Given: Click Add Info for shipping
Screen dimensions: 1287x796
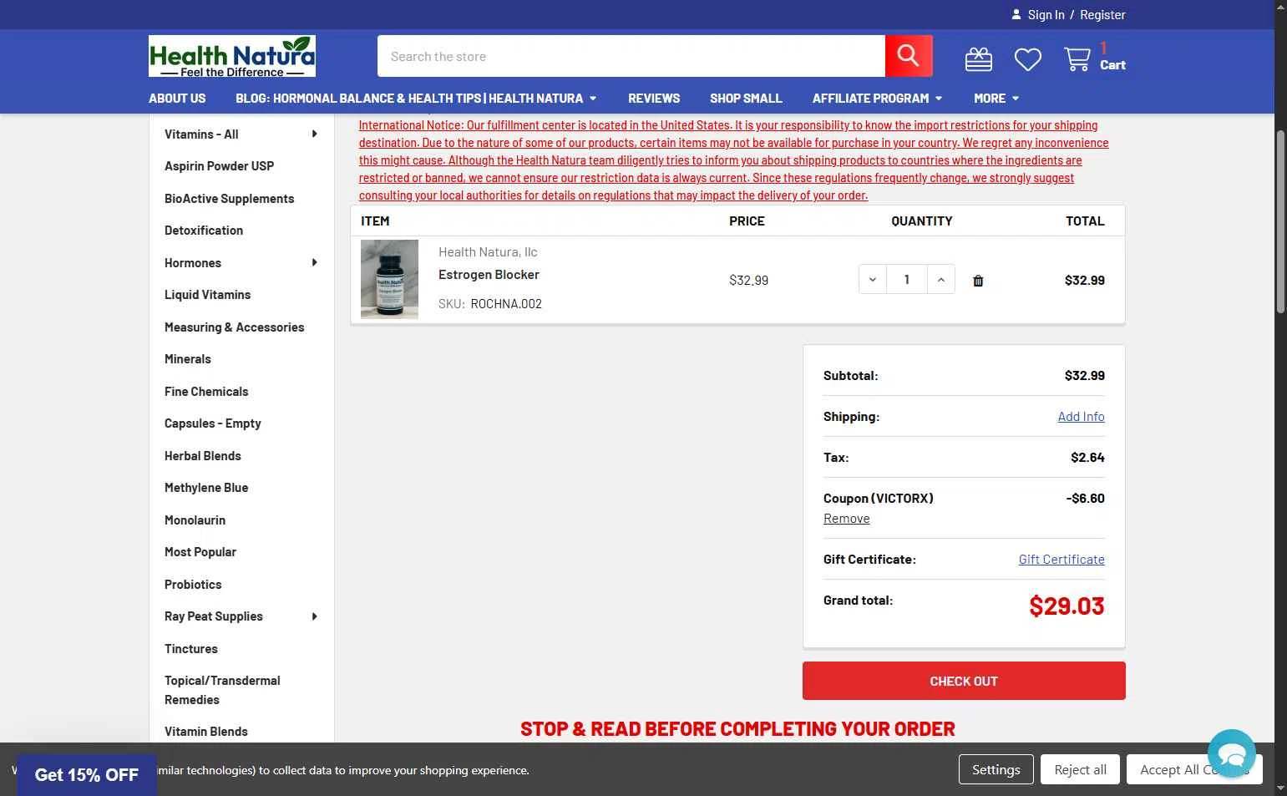Looking at the screenshot, I should [1081, 416].
